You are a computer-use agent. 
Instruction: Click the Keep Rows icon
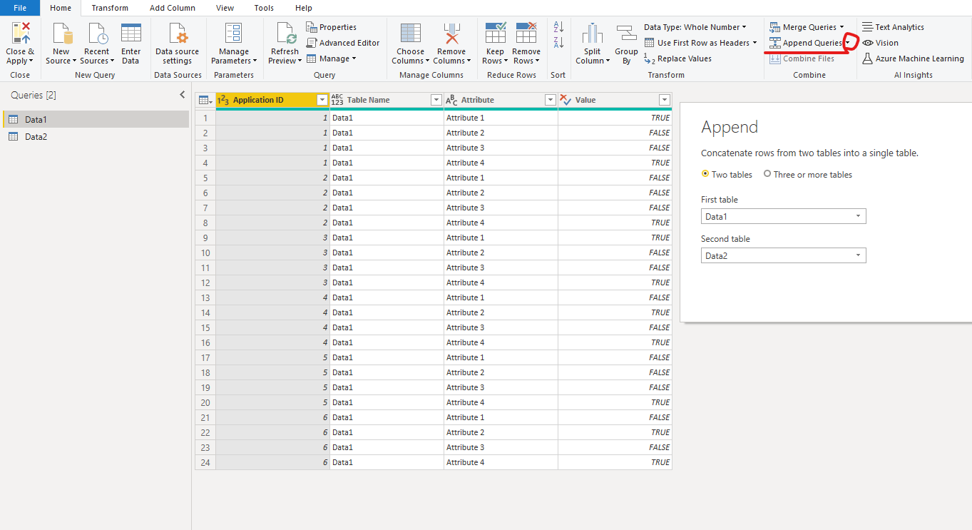(495, 34)
